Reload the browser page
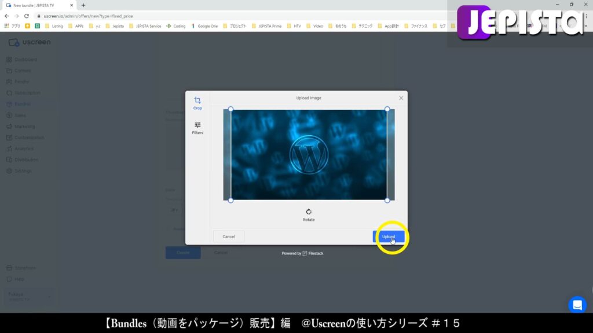593x333 pixels. [x=27, y=16]
